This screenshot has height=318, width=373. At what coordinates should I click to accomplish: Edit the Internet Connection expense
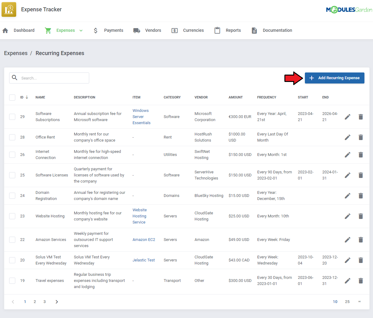point(348,155)
